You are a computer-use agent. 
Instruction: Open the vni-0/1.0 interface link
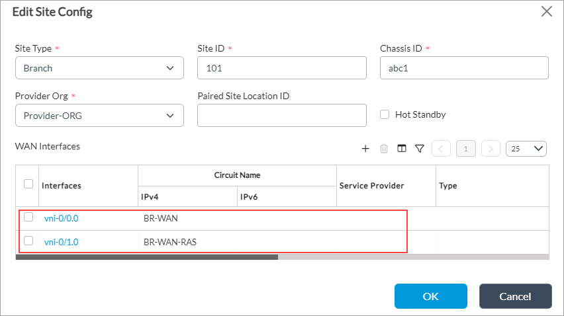(62, 242)
